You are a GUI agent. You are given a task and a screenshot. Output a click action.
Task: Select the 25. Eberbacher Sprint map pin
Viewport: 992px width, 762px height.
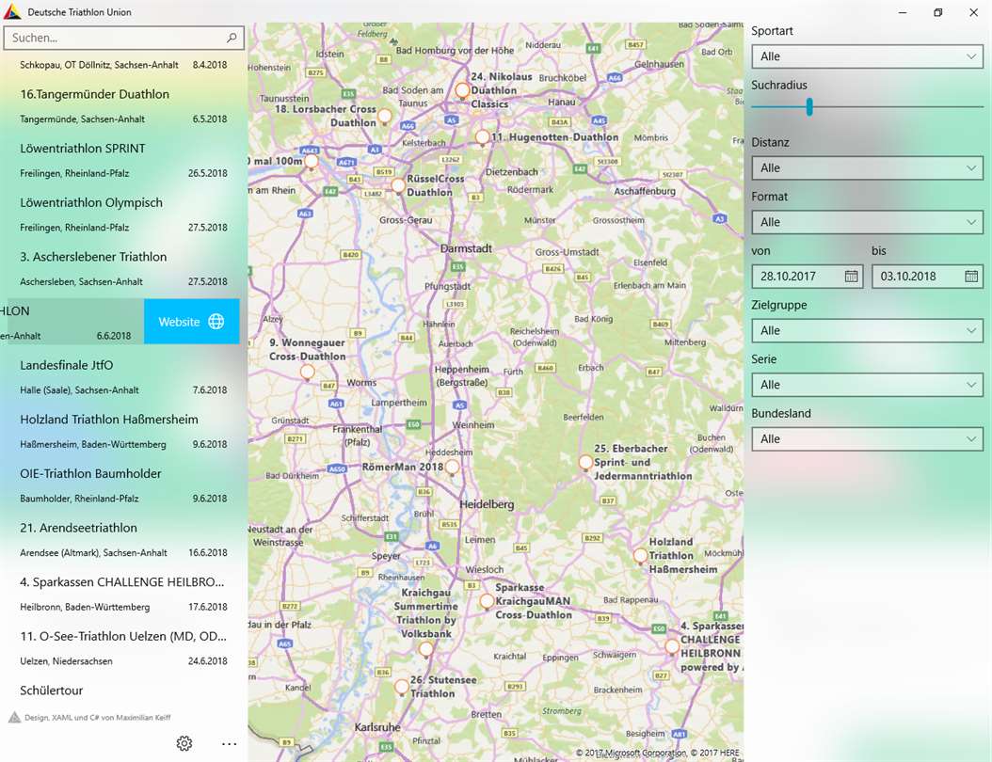point(585,463)
